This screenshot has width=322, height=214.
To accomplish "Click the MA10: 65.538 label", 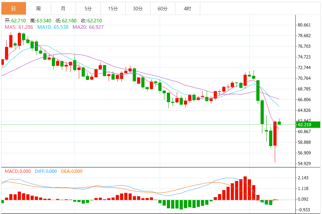I will pos(53,27).
